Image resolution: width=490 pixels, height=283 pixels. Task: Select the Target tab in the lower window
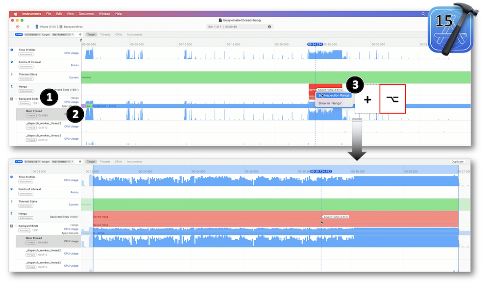(91, 162)
